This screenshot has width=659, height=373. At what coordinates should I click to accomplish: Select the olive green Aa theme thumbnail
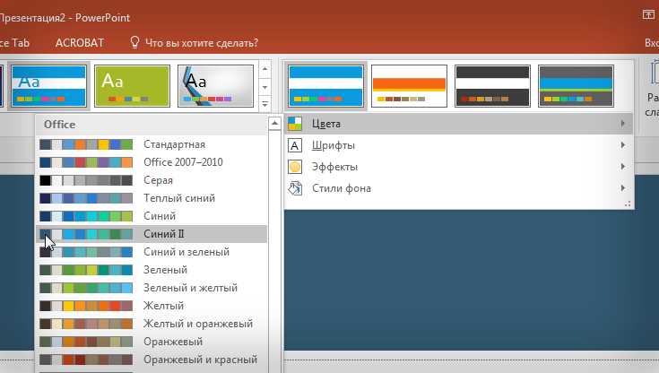point(133,86)
